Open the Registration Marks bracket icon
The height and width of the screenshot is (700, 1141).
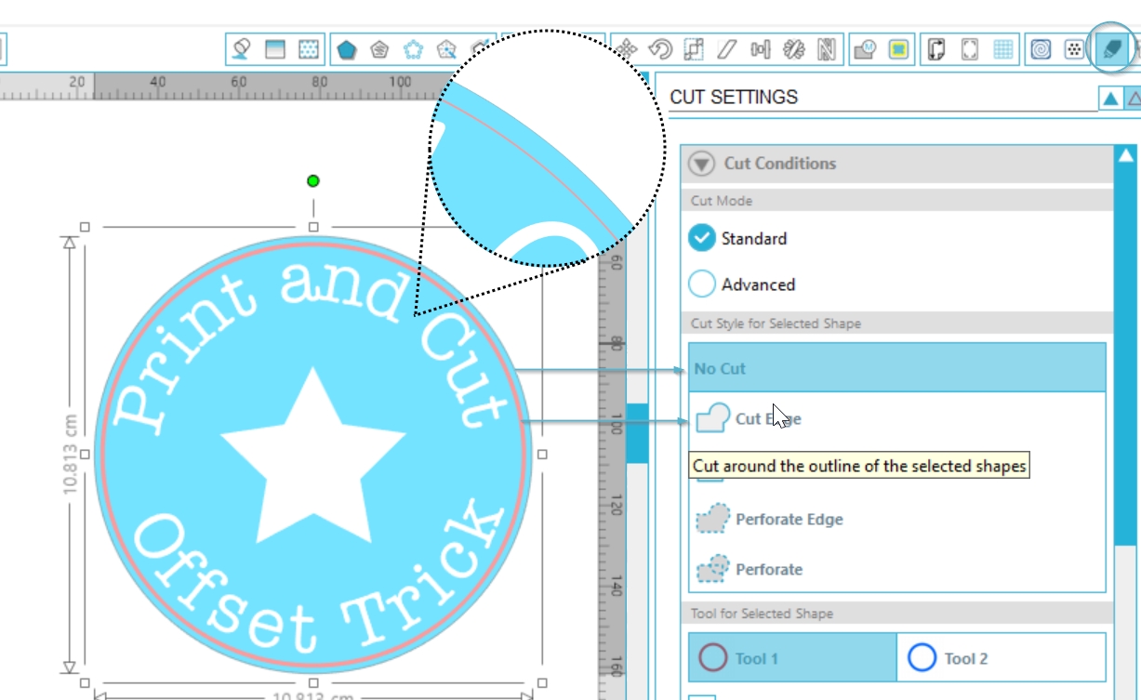(x=969, y=49)
